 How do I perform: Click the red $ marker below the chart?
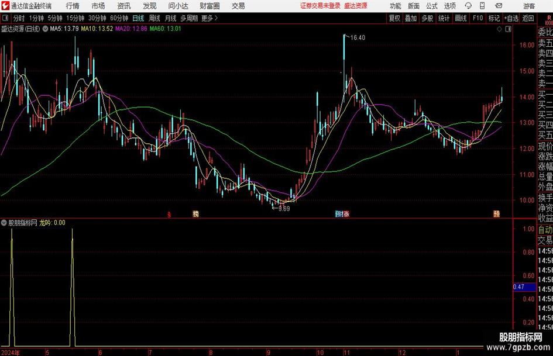click(169, 214)
